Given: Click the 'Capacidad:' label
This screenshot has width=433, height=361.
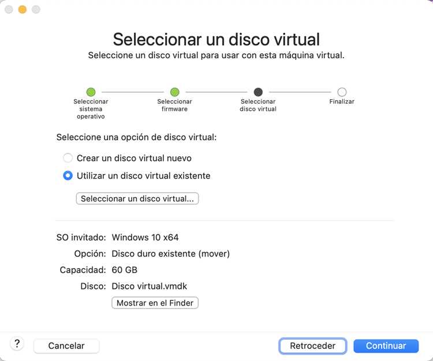Looking at the screenshot, I should 83,270.
